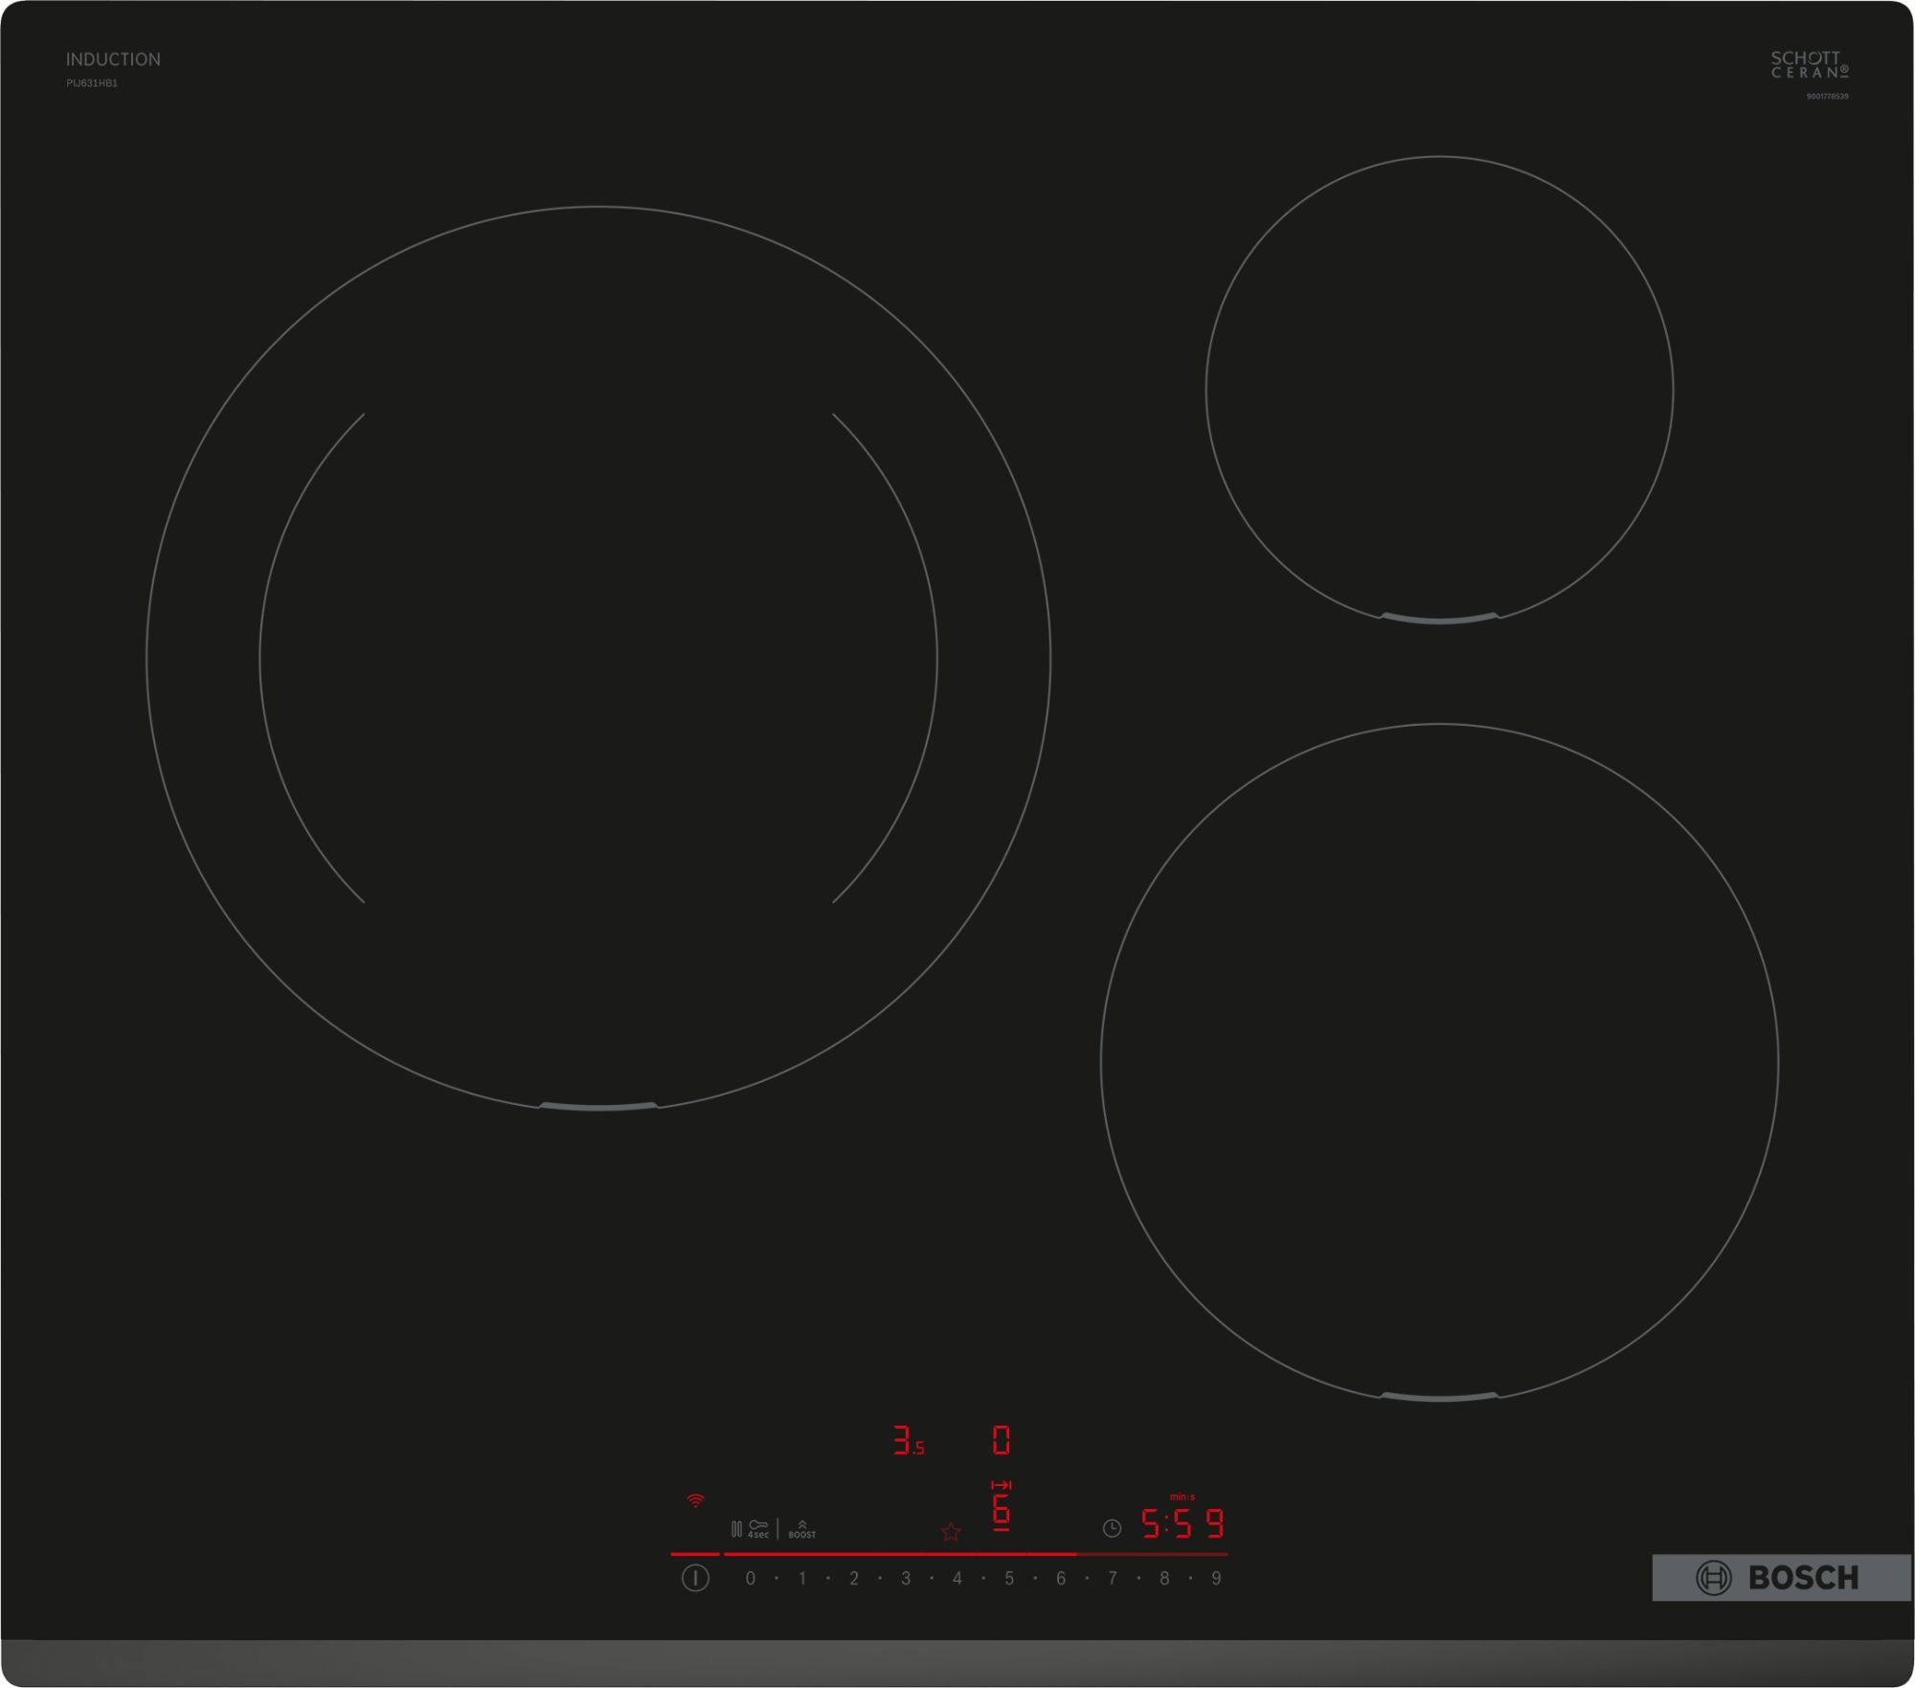Tap the 5:59 timer display
The height and width of the screenshot is (1688, 1915).
(1183, 1523)
